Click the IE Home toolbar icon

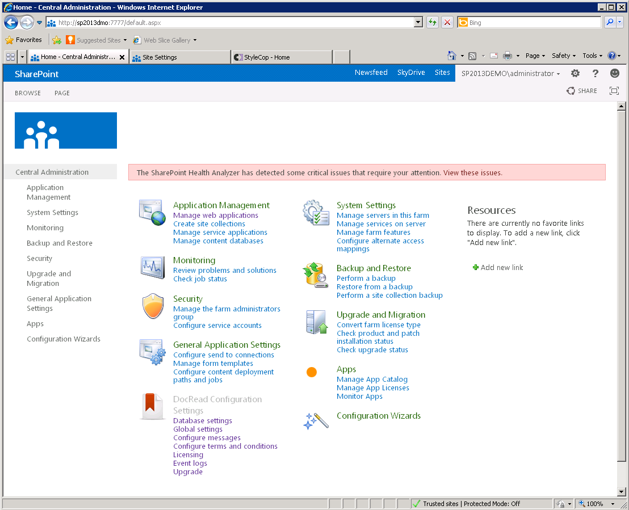pos(452,56)
